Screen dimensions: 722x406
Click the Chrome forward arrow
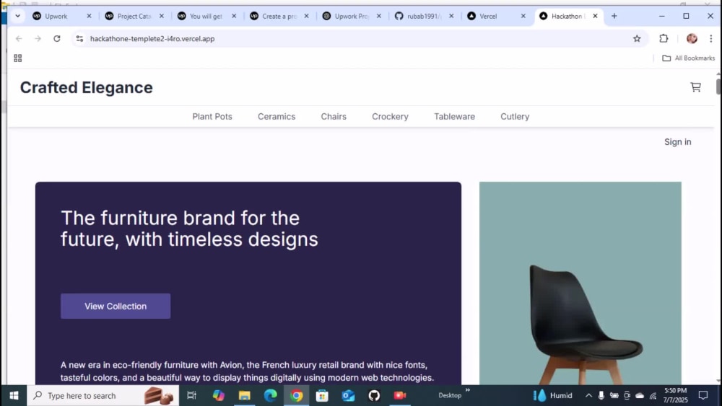pos(38,39)
